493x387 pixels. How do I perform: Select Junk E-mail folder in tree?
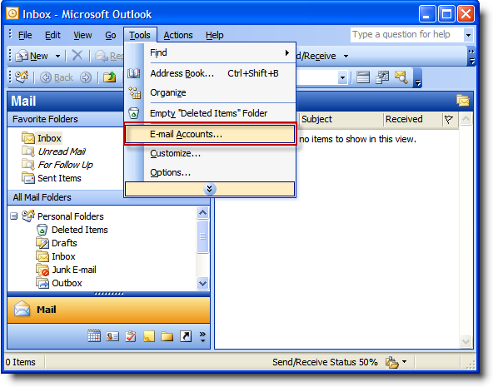tap(74, 270)
